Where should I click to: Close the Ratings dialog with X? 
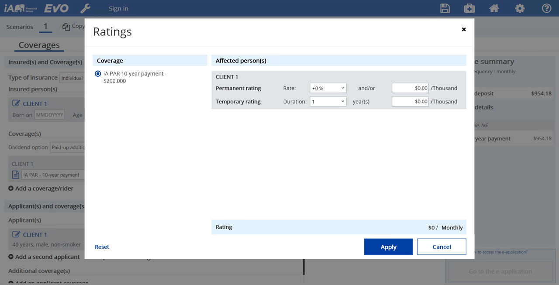coord(464,29)
